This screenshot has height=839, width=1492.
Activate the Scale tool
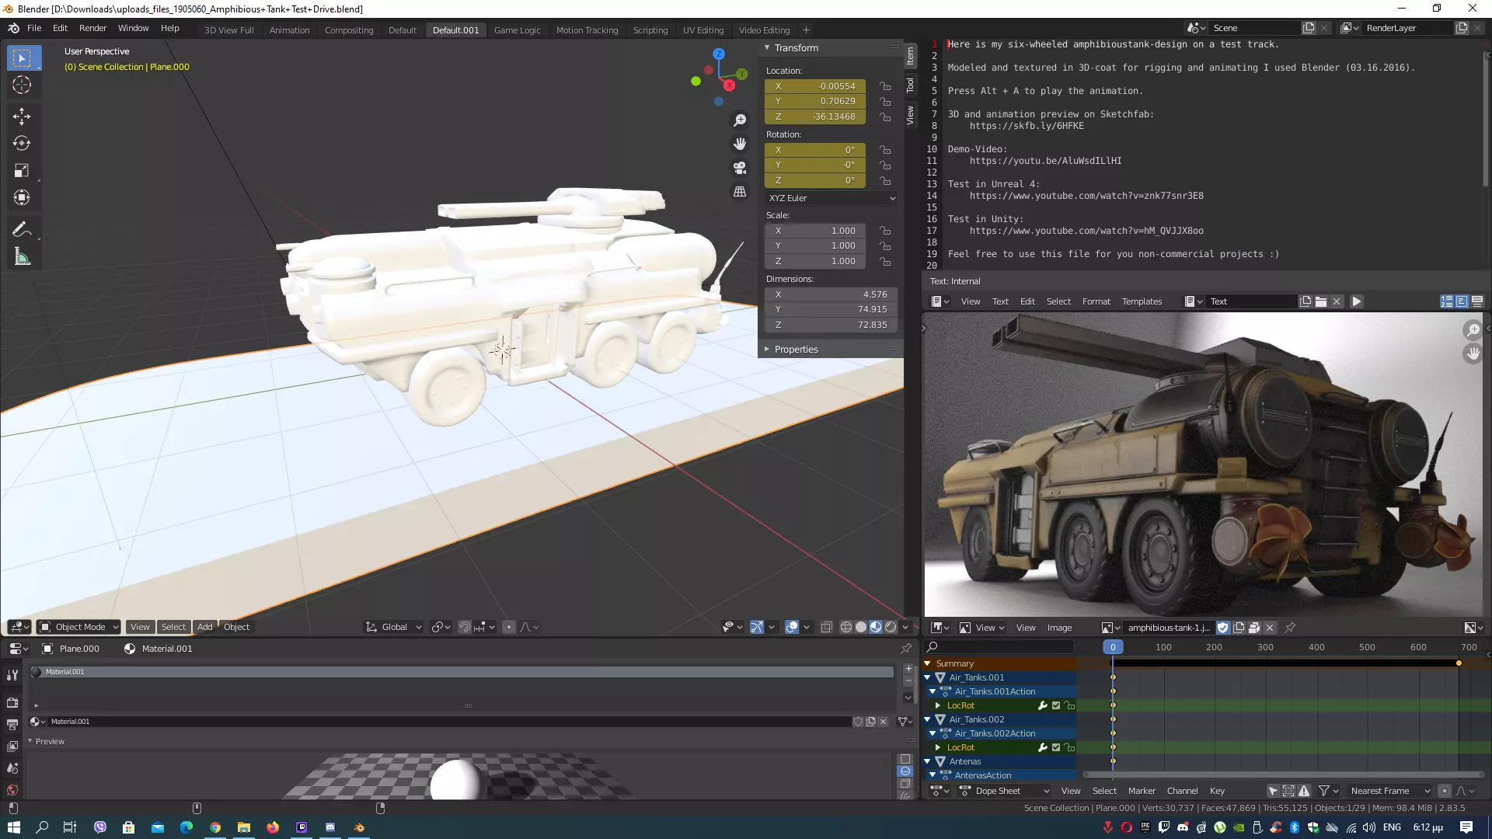(22, 170)
